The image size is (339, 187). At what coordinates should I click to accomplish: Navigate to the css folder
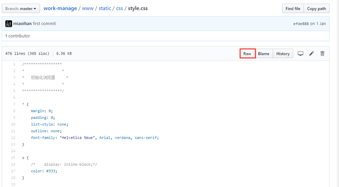click(x=120, y=8)
